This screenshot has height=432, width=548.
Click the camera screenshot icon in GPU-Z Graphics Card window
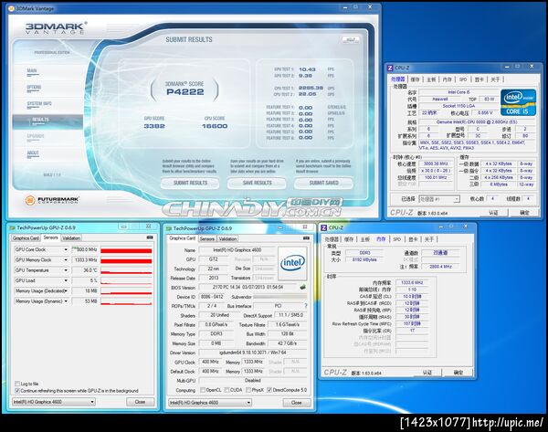307,238
